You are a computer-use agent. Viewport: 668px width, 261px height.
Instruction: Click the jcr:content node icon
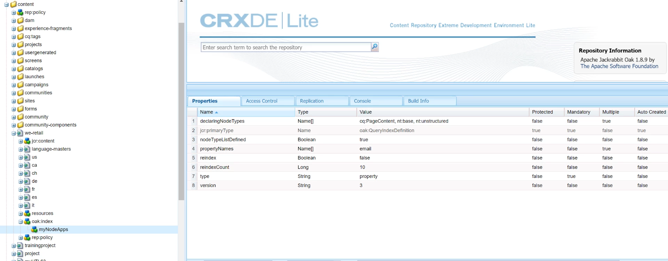27,141
